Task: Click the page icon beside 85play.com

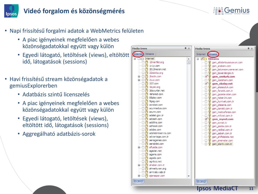Action: tap(147, 98)
